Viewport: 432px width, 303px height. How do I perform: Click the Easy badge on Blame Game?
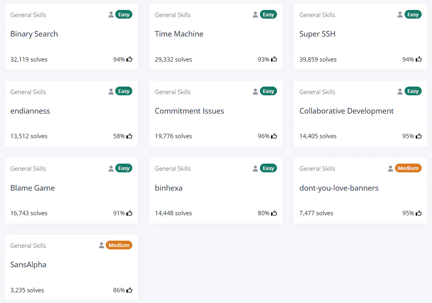tap(124, 168)
